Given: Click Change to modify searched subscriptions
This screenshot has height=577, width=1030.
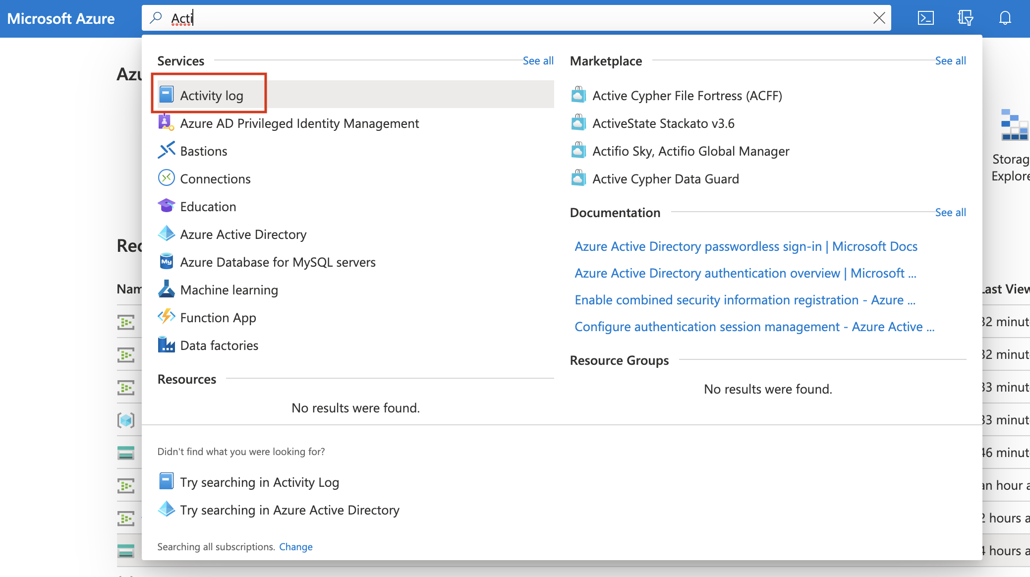Looking at the screenshot, I should tap(296, 546).
